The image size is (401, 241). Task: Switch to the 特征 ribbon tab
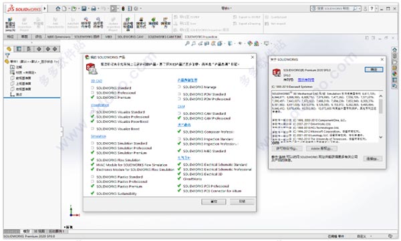point(10,37)
